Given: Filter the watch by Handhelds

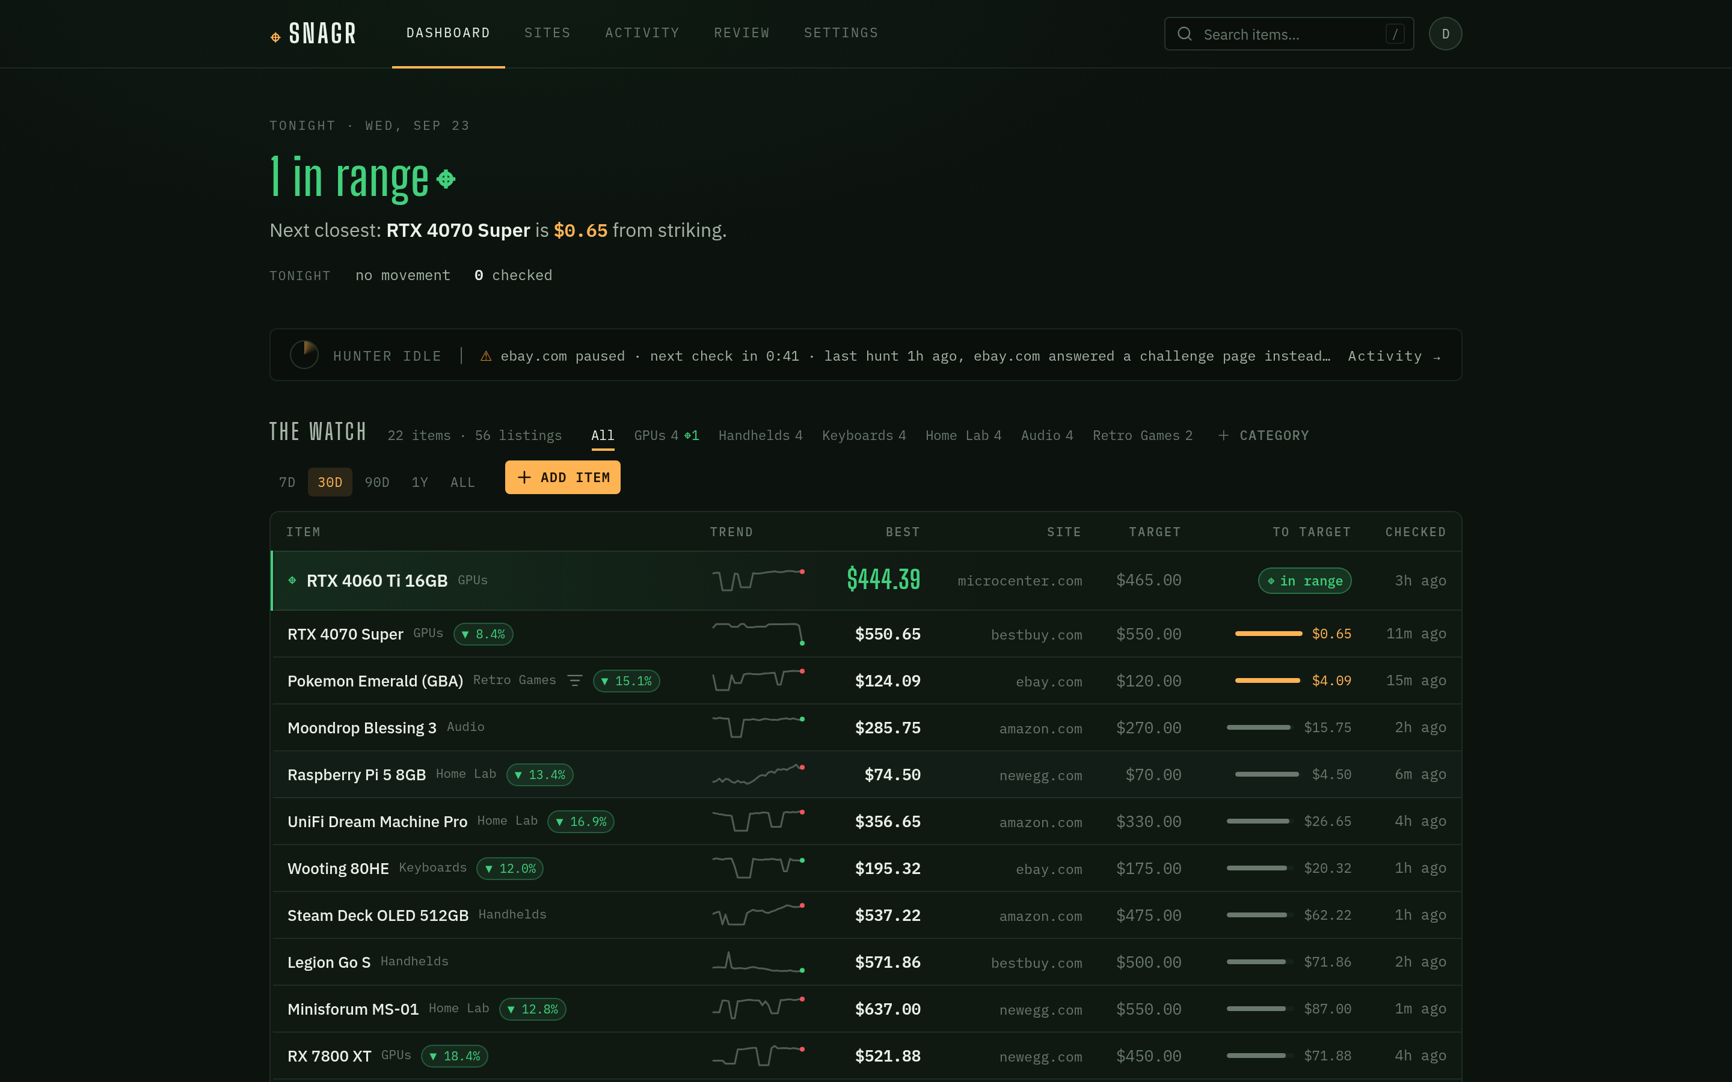Looking at the screenshot, I should (760, 435).
